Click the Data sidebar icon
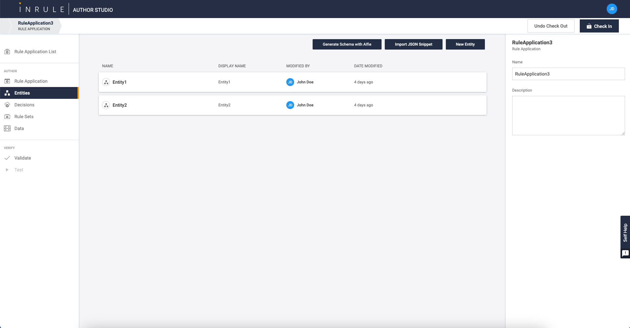This screenshot has width=630, height=328. click(x=7, y=128)
